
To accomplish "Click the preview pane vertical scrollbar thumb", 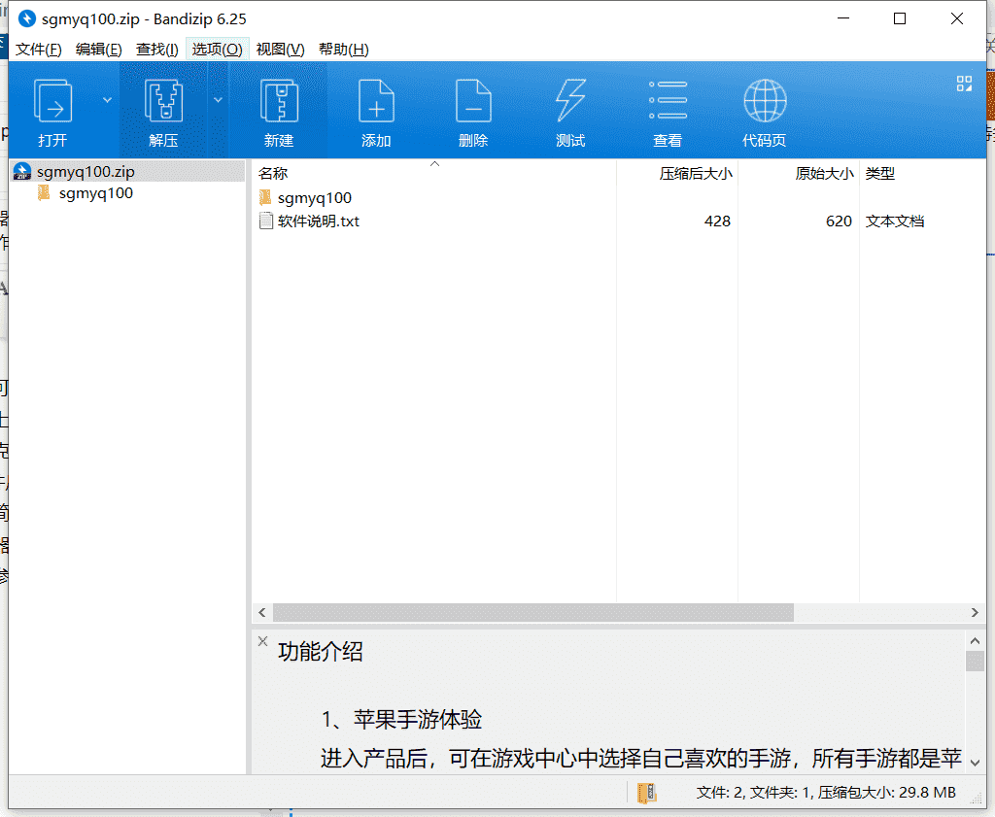I will [976, 661].
